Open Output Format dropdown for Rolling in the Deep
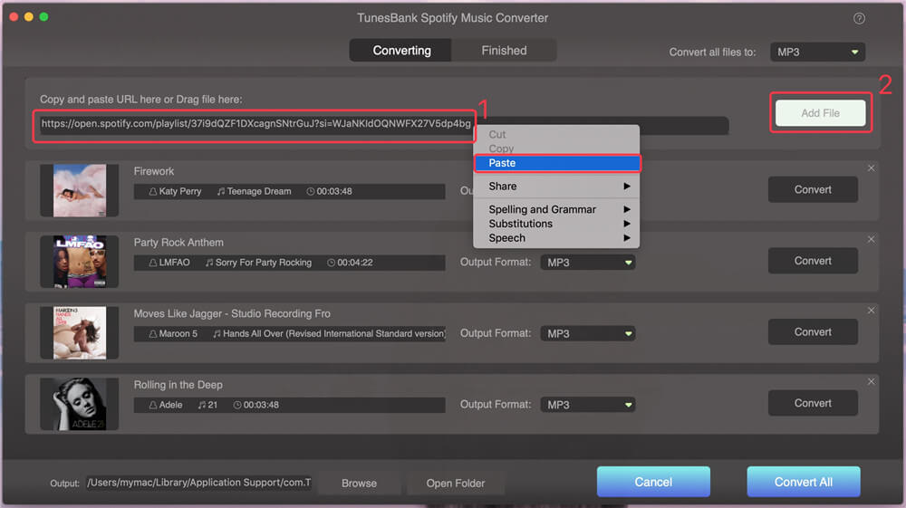 588,405
